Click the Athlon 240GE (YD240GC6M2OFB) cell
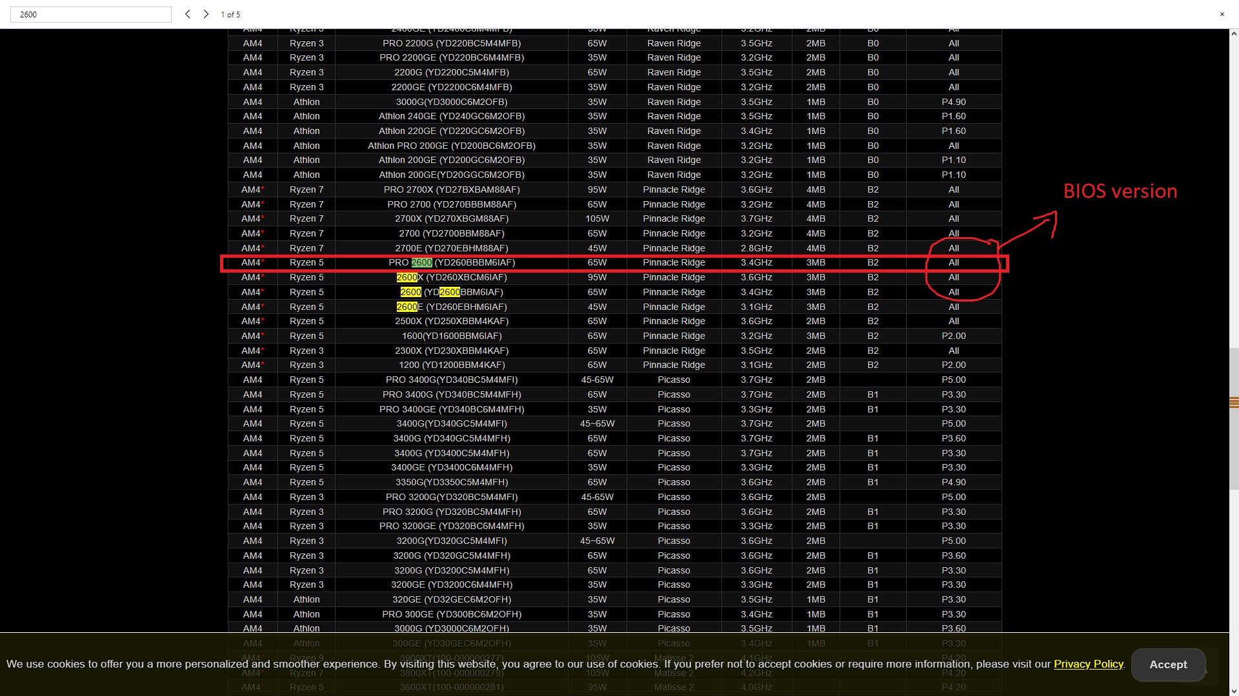 click(x=452, y=116)
